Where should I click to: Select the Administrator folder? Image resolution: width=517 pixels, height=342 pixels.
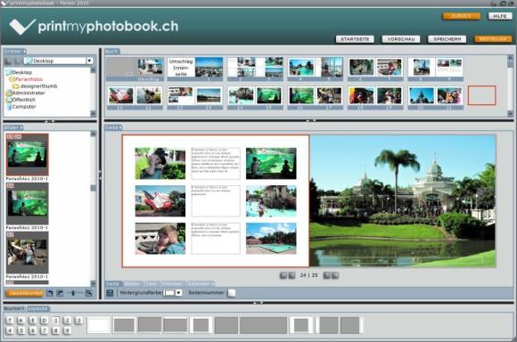(29, 93)
